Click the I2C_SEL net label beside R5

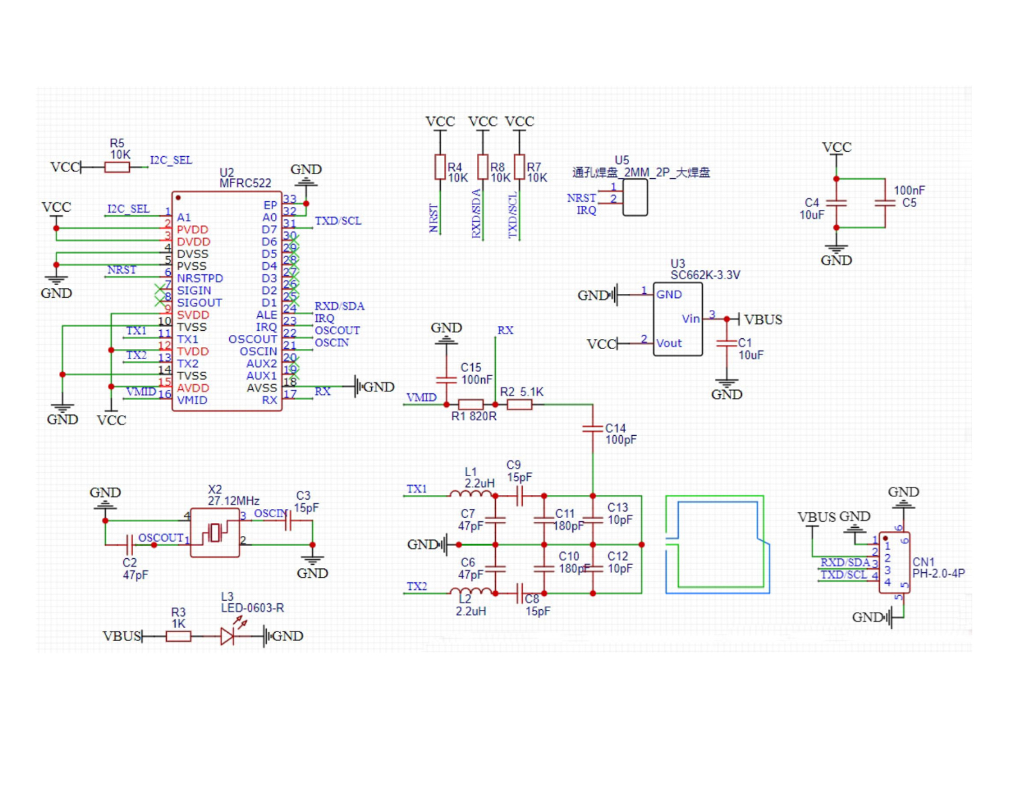click(171, 160)
